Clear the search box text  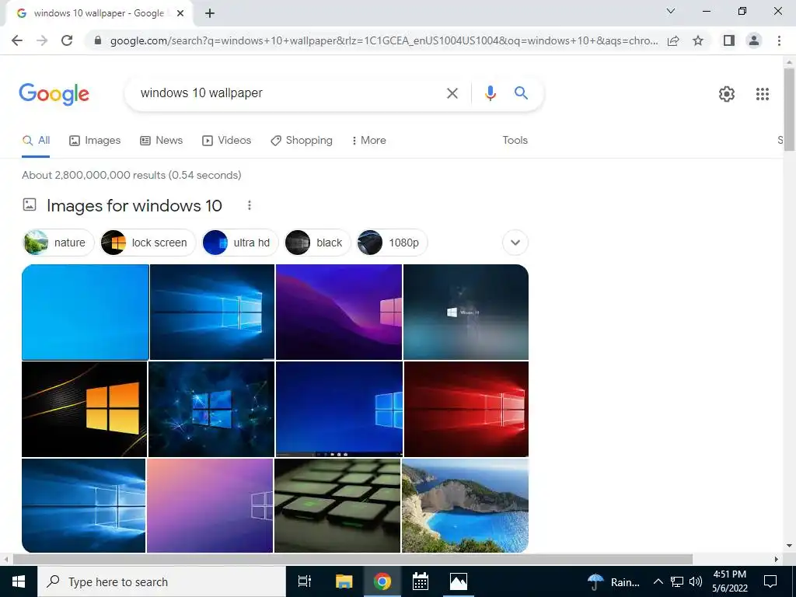click(452, 93)
